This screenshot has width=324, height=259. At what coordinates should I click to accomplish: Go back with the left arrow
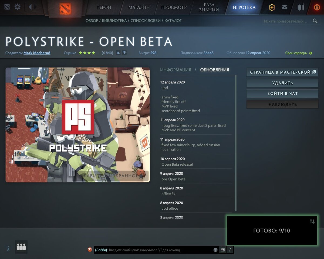(x=30, y=7)
